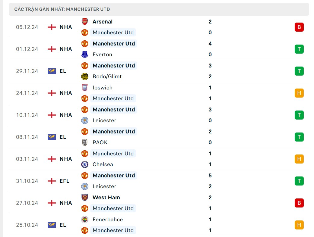
Task: Click the West Ham club crest icon
Action: pyautogui.click(x=85, y=198)
